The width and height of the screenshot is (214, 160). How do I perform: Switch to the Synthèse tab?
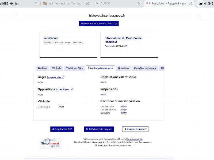tap(42, 68)
